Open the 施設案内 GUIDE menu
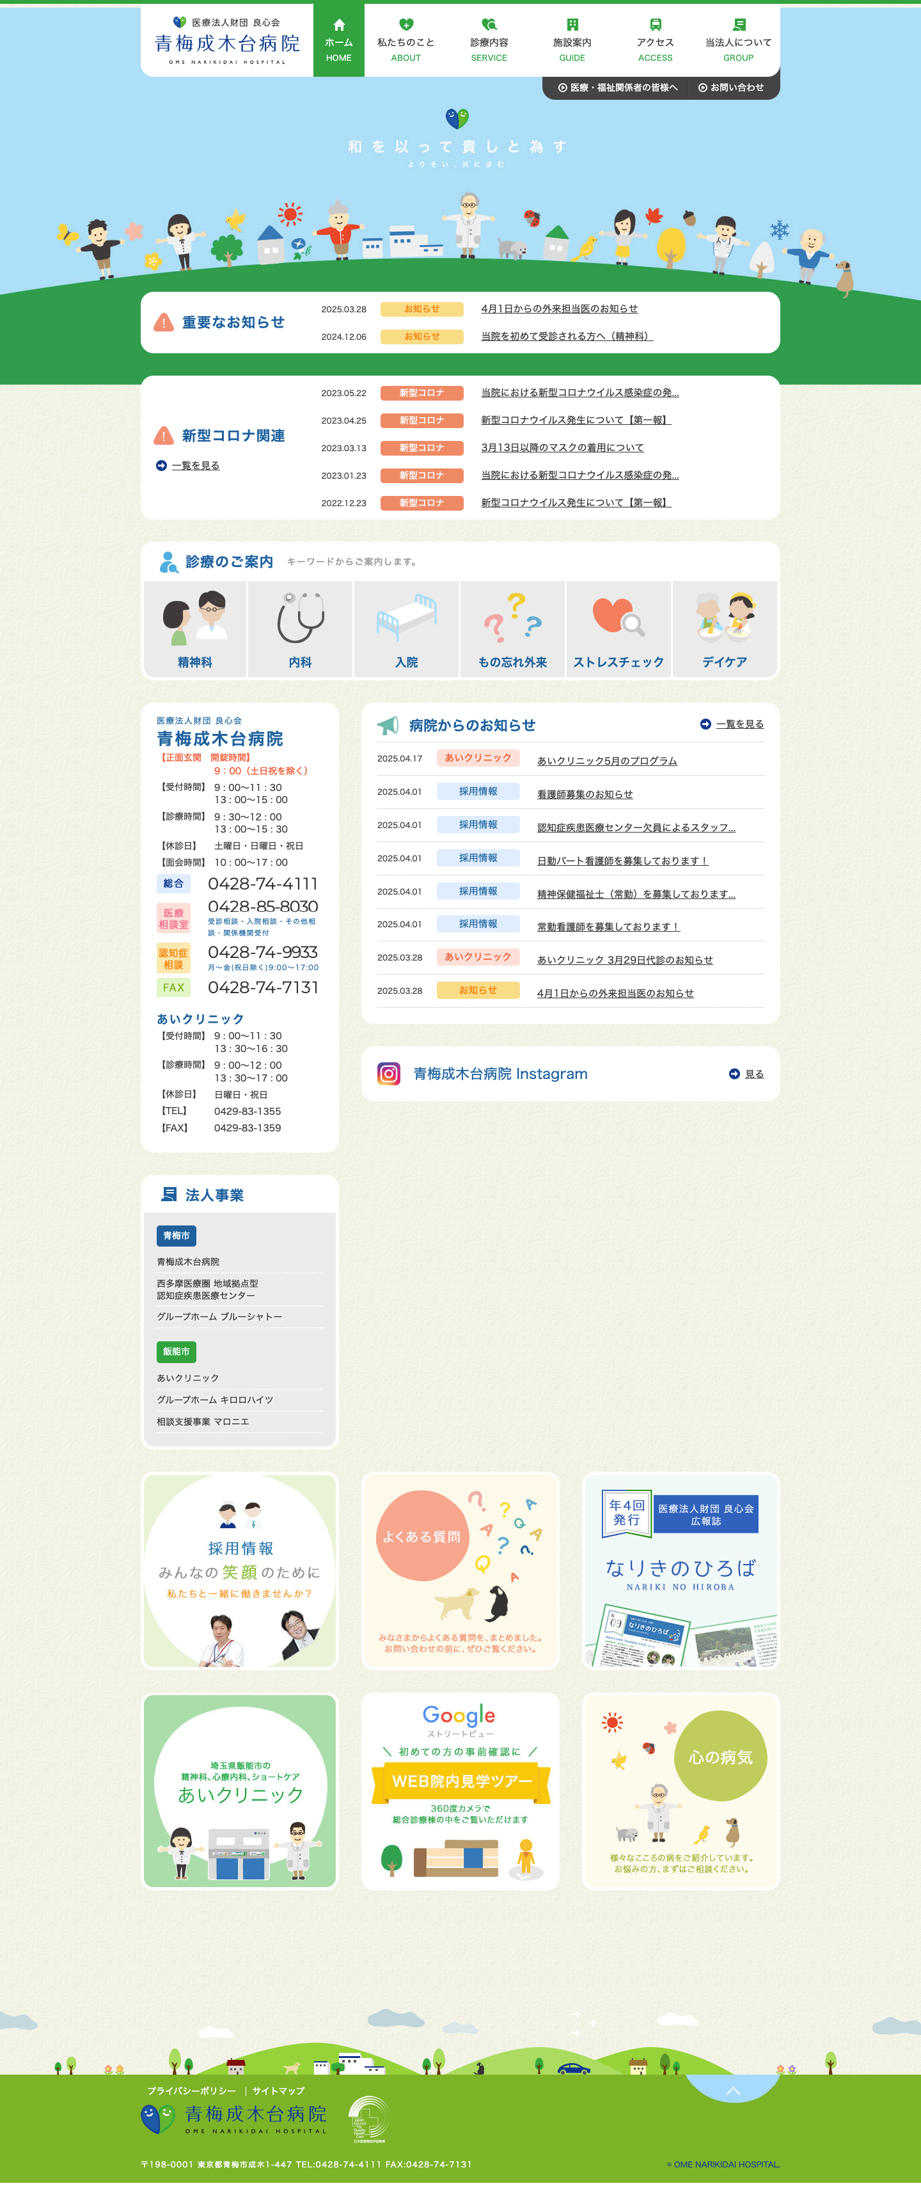The height and width of the screenshot is (2186, 921). [x=572, y=41]
